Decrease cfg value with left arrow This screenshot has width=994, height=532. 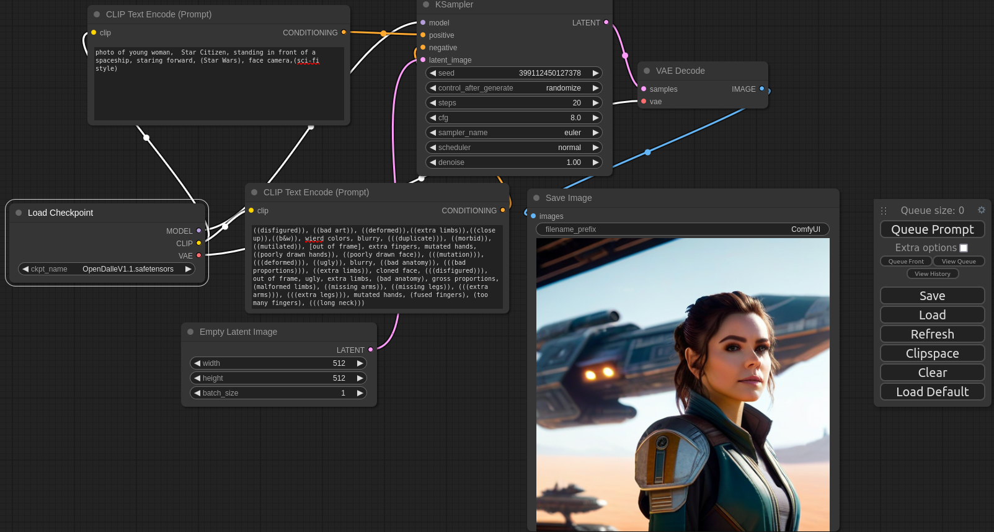pyautogui.click(x=433, y=118)
